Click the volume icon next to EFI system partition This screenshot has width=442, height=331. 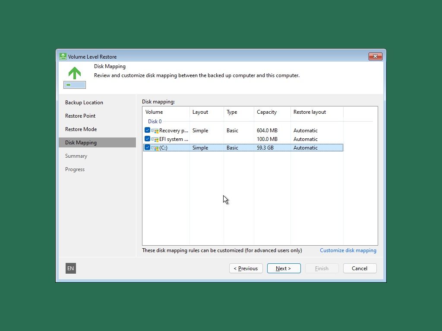pyautogui.click(x=155, y=139)
